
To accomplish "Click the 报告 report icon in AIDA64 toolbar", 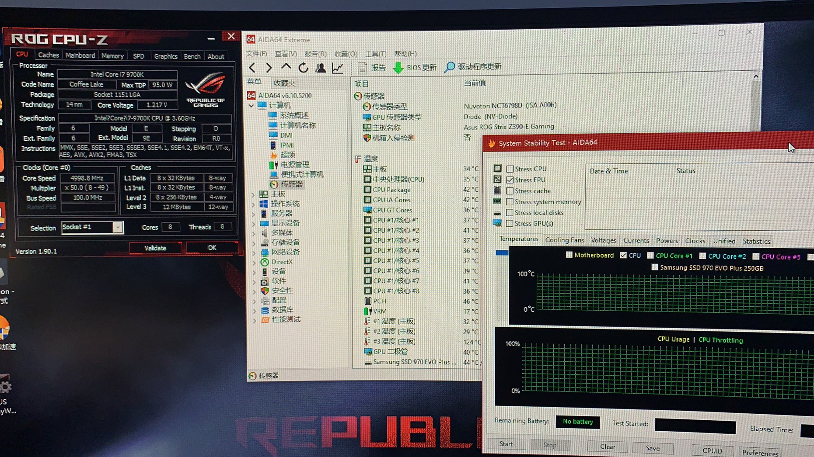I will pyautogui.click(x=363, y=67).
